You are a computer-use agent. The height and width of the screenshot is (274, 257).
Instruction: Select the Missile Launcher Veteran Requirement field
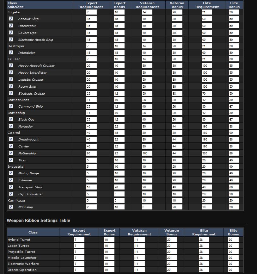(139, 258)
